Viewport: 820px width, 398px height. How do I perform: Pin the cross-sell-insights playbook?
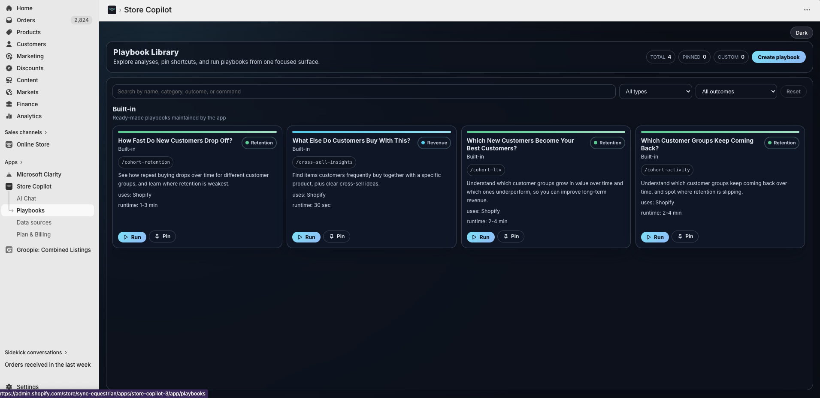pos(336,236)
